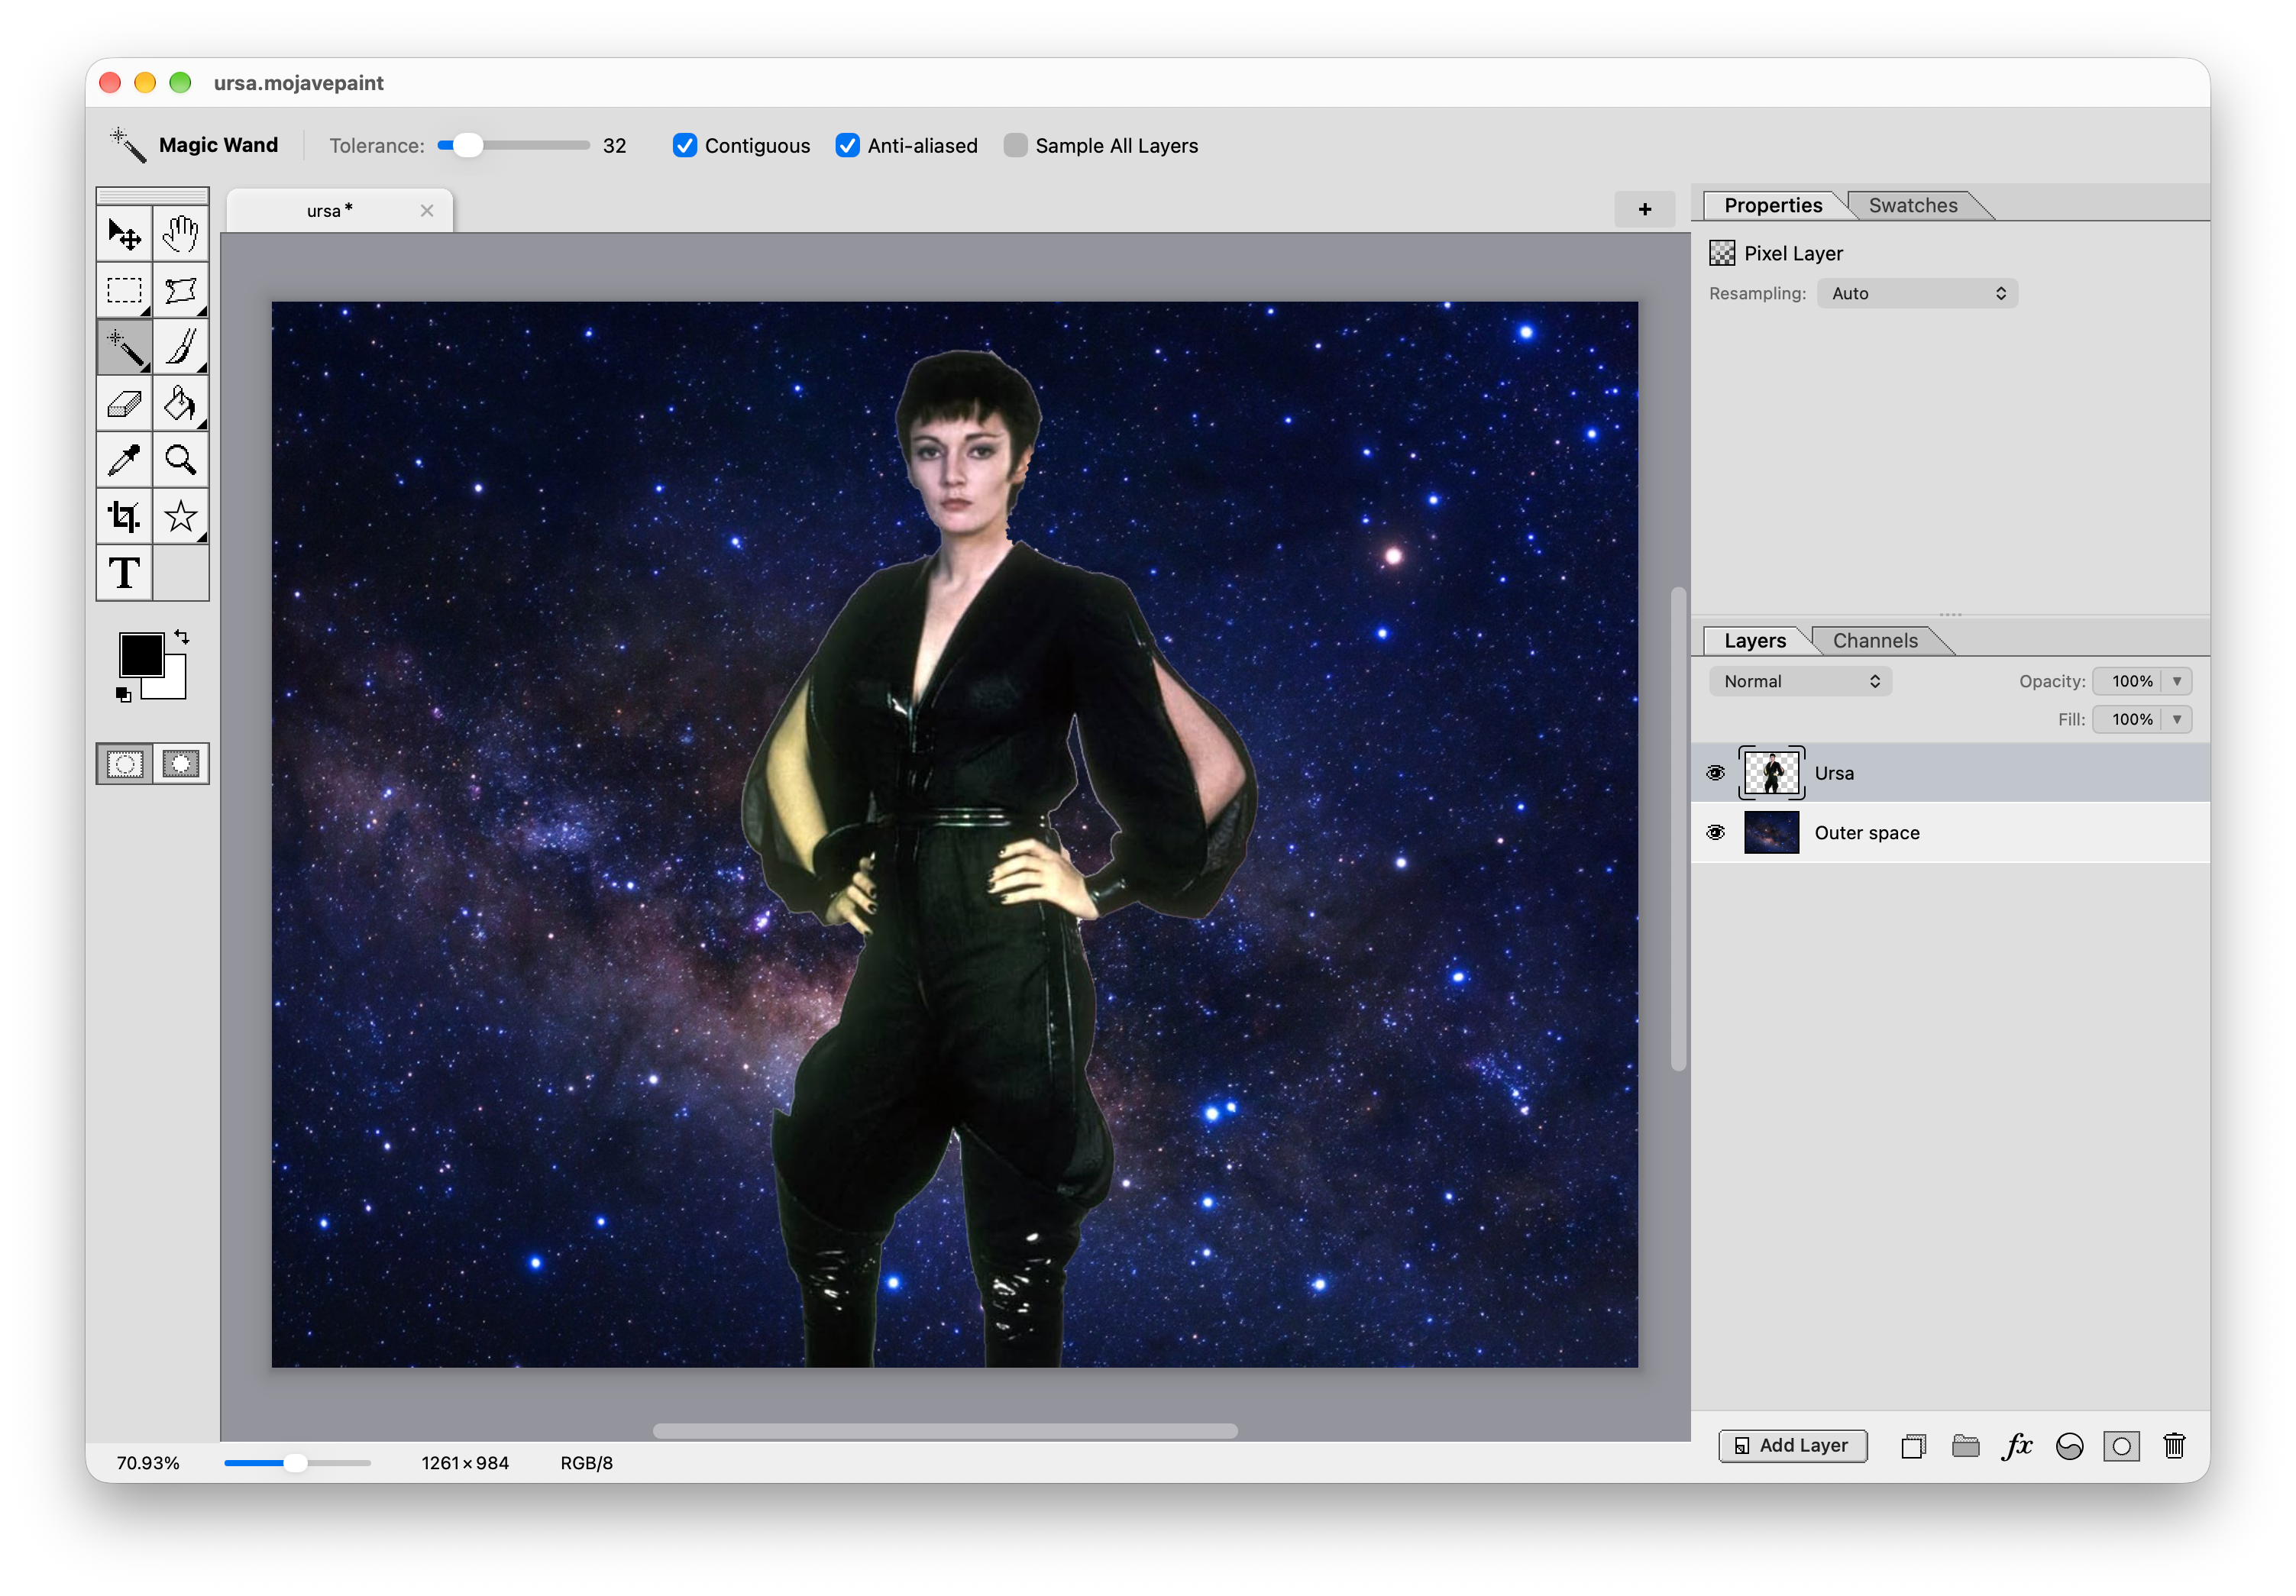The width and height of the screenshot is (2296, 1596).
Task: Hide the Ursa layer
Action: 1716,773
